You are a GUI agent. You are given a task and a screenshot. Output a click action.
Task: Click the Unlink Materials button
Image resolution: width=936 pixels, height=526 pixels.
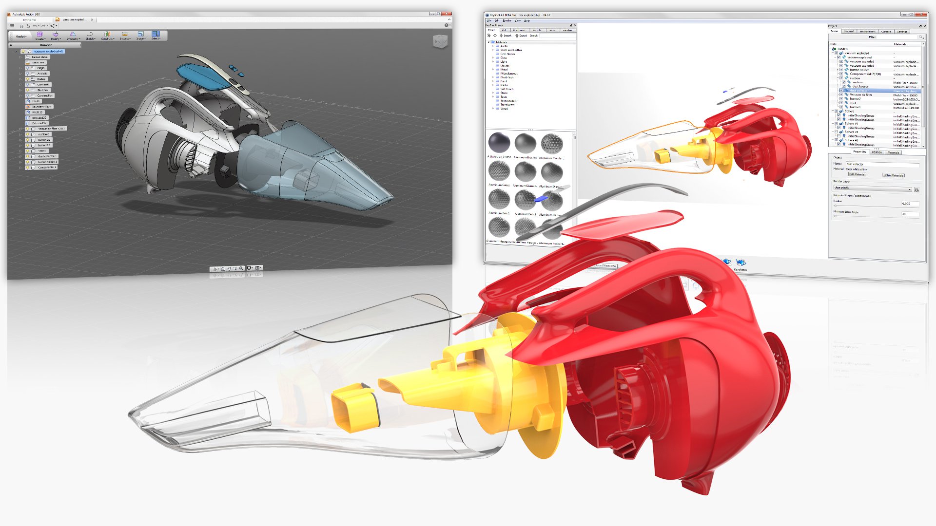(893, 175)
